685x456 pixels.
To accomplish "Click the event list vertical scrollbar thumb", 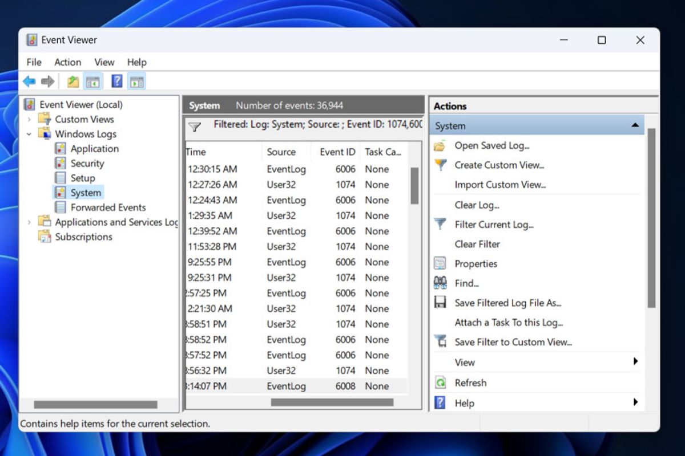I will pos(414,185).
